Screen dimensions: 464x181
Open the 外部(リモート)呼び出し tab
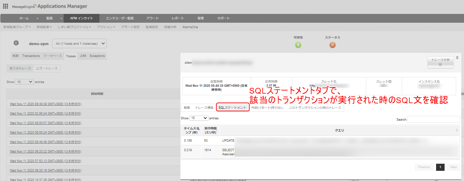267,107
